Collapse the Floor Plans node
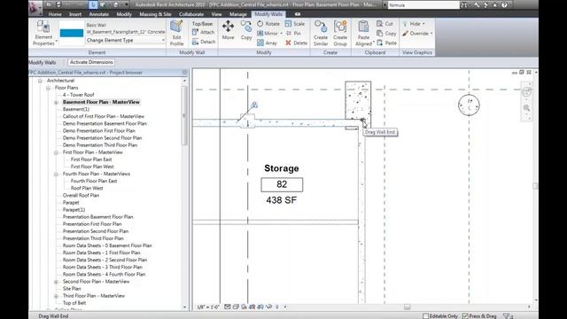The width and height of the screenshot is (567, 319). [x=48, y=88]
